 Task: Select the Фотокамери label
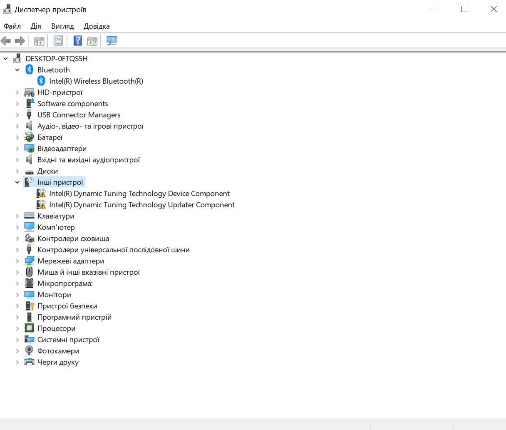[x=58, y=350]
